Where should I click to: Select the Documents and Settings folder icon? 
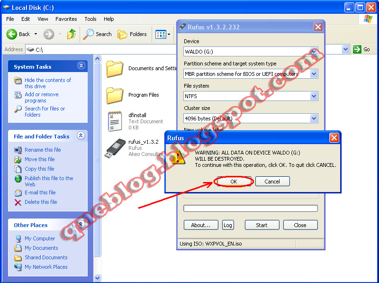[115, 69]
